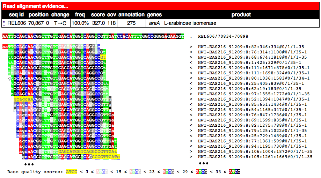Click the asterisk link in the evidence row
The height and width of the screenshot is (178, 321).
[x=4, y=23]
